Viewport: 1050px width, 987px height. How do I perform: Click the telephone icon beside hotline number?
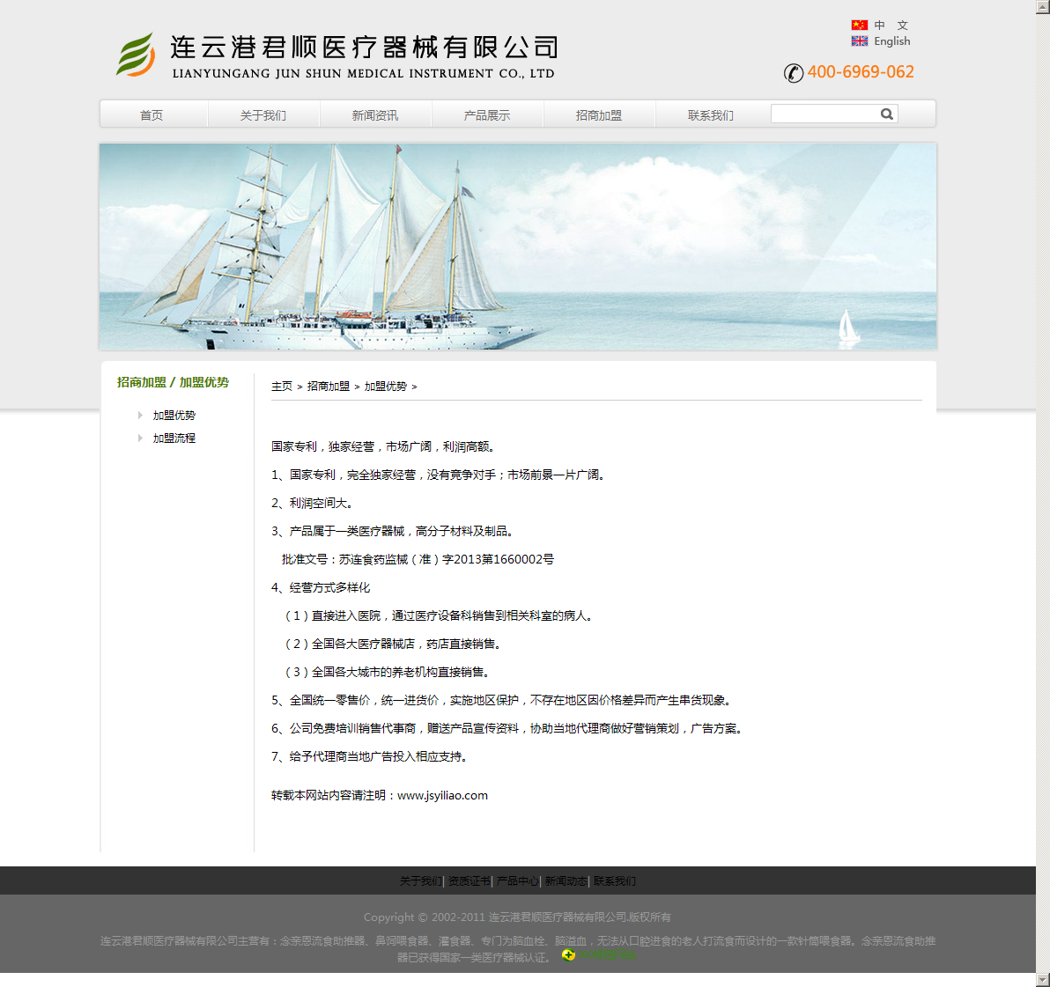coord(794,73)
